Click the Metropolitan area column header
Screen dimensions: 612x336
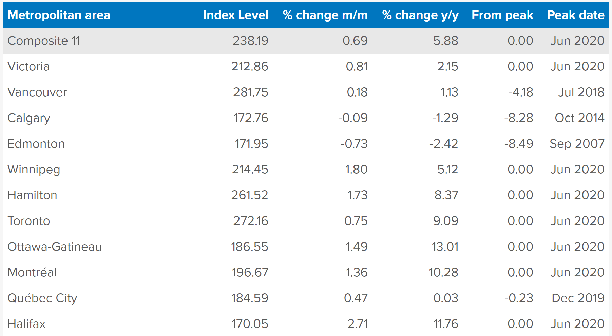[59, 15]
